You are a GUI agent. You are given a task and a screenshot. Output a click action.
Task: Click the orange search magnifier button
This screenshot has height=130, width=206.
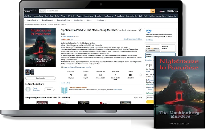coord(153,11)
